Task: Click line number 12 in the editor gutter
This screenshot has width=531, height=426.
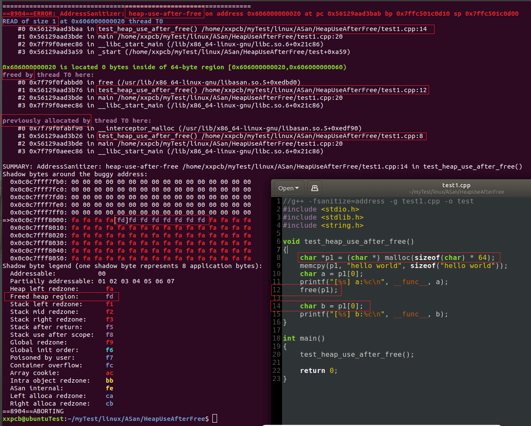Action: [277, 290]
